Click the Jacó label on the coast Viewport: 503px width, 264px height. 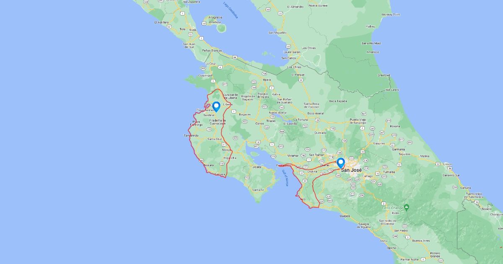(302, 199)
